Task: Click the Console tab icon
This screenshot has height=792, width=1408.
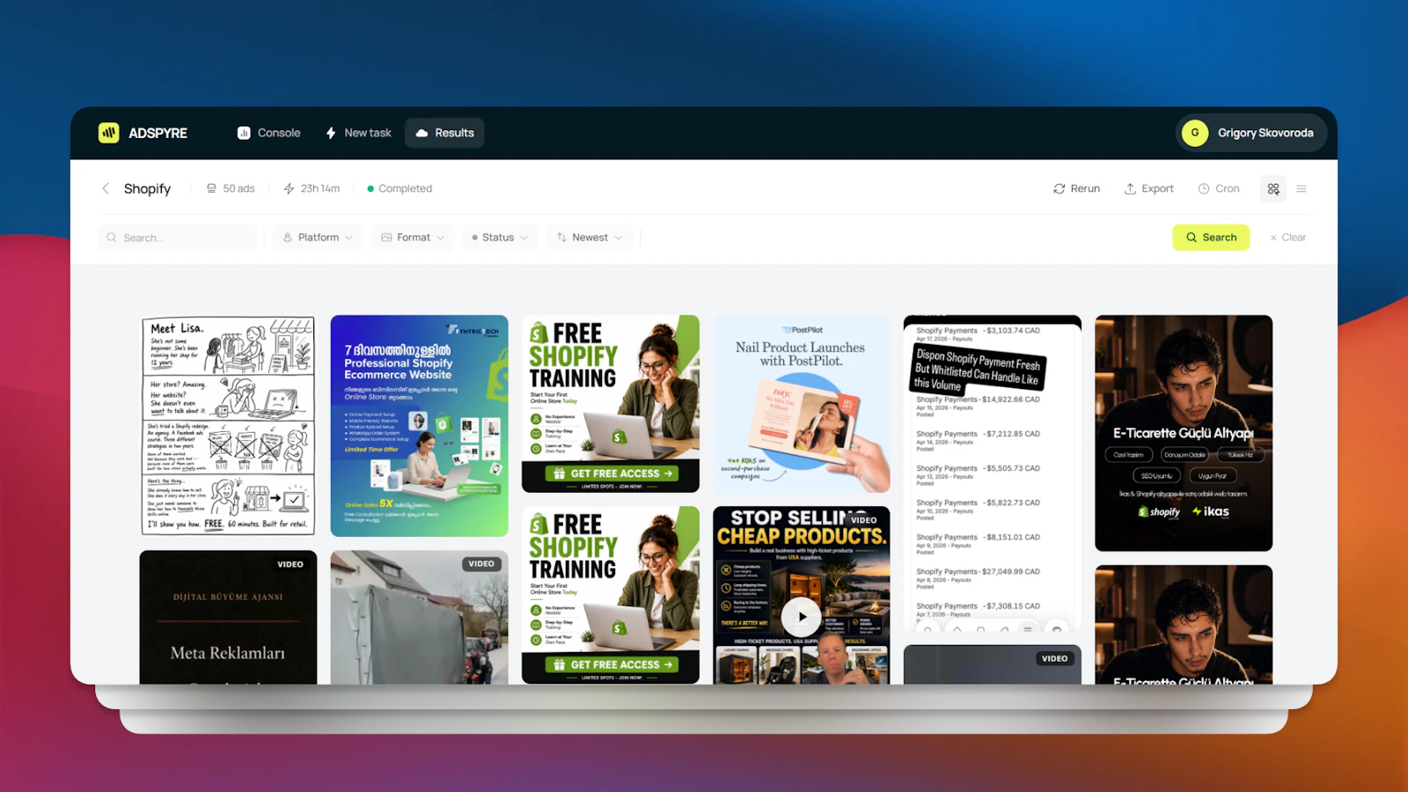Action: pos(244,133)
